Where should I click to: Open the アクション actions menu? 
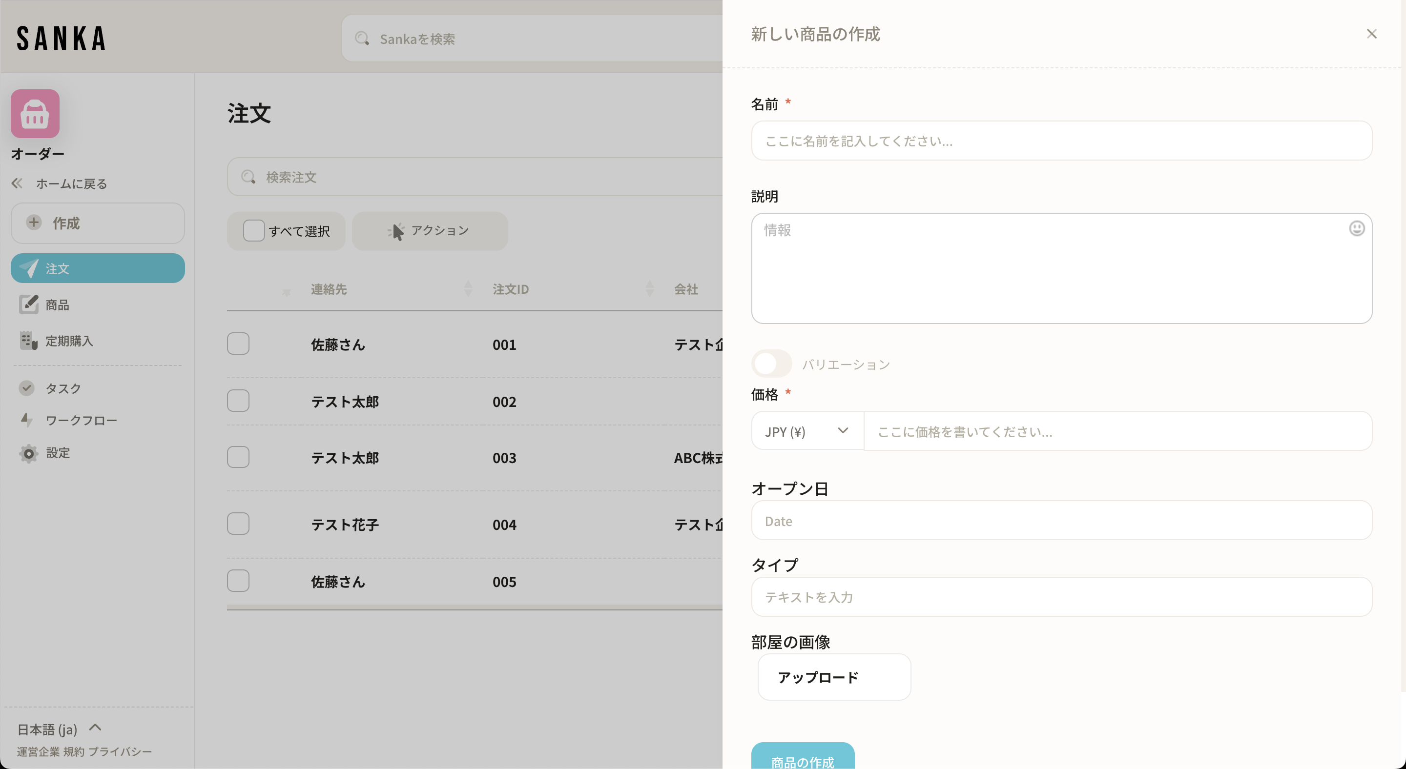(x=430, y=231)
